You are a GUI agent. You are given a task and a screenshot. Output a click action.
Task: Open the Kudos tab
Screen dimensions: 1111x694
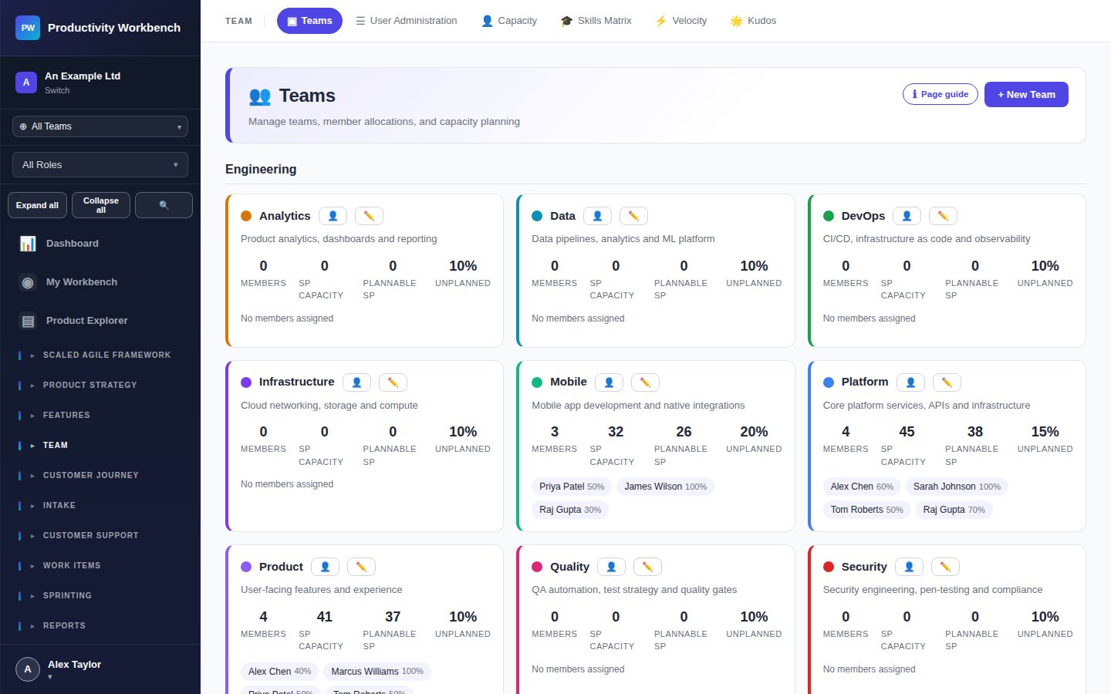pyautogui.click(x=753, y=21)
